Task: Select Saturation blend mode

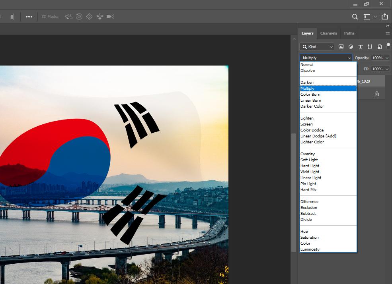Action: 328,238
